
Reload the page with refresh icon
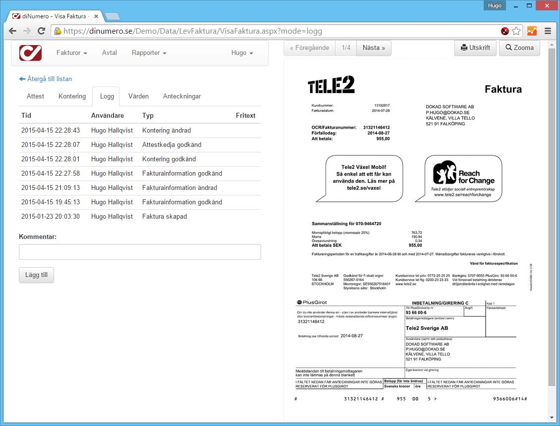(42, 31)
